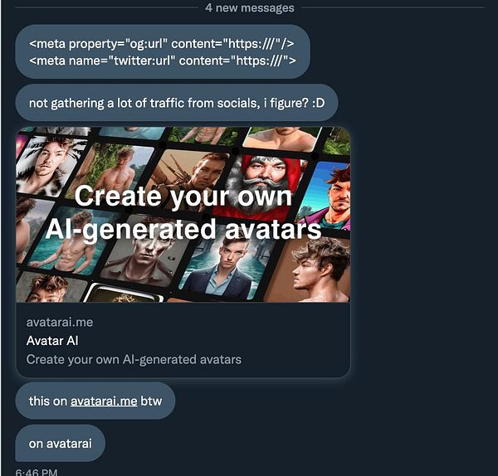This screenshot has width=498, height=476.
Task: Select the 'not gathering a lot of traffic' message
Action: pyautogui.click(x=177, y=103)
